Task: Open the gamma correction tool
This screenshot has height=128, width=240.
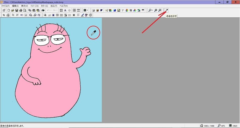Action: (123, 10)
